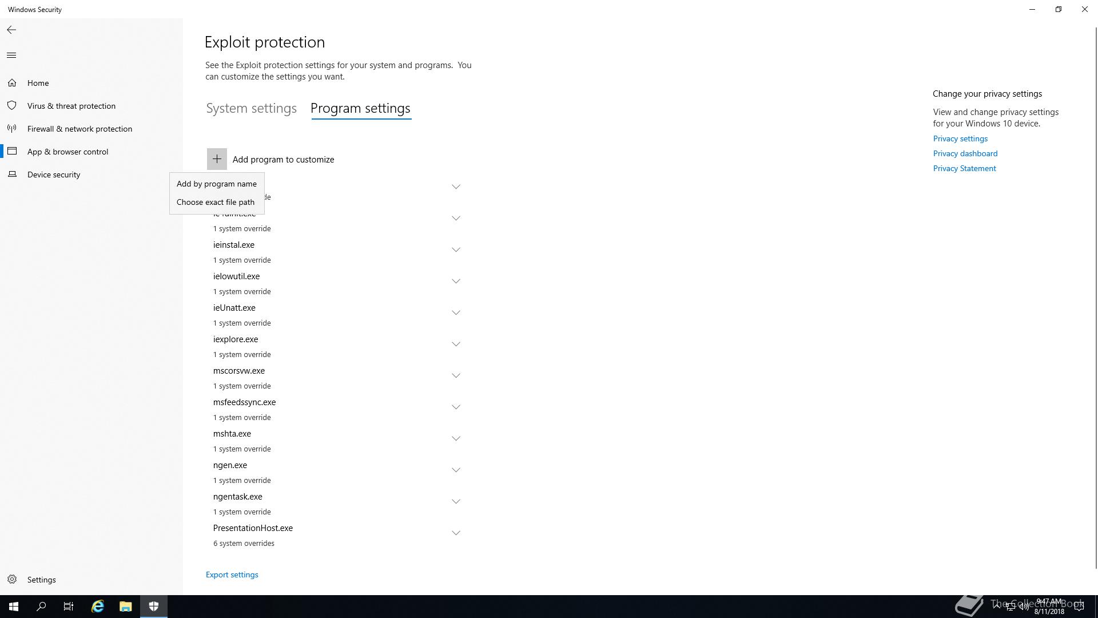Click the iexplore.exe program name
This screenshot has height=618, width=1098.
(236, 339)
